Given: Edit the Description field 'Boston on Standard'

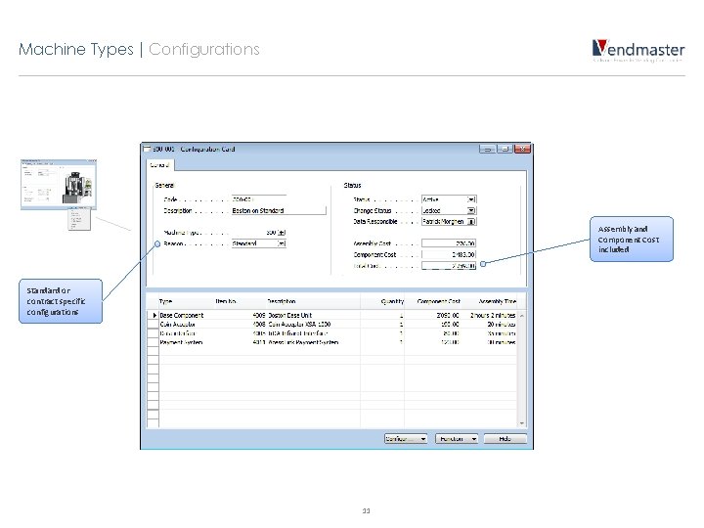Looking at the screenshot, I should coord(279,210).
